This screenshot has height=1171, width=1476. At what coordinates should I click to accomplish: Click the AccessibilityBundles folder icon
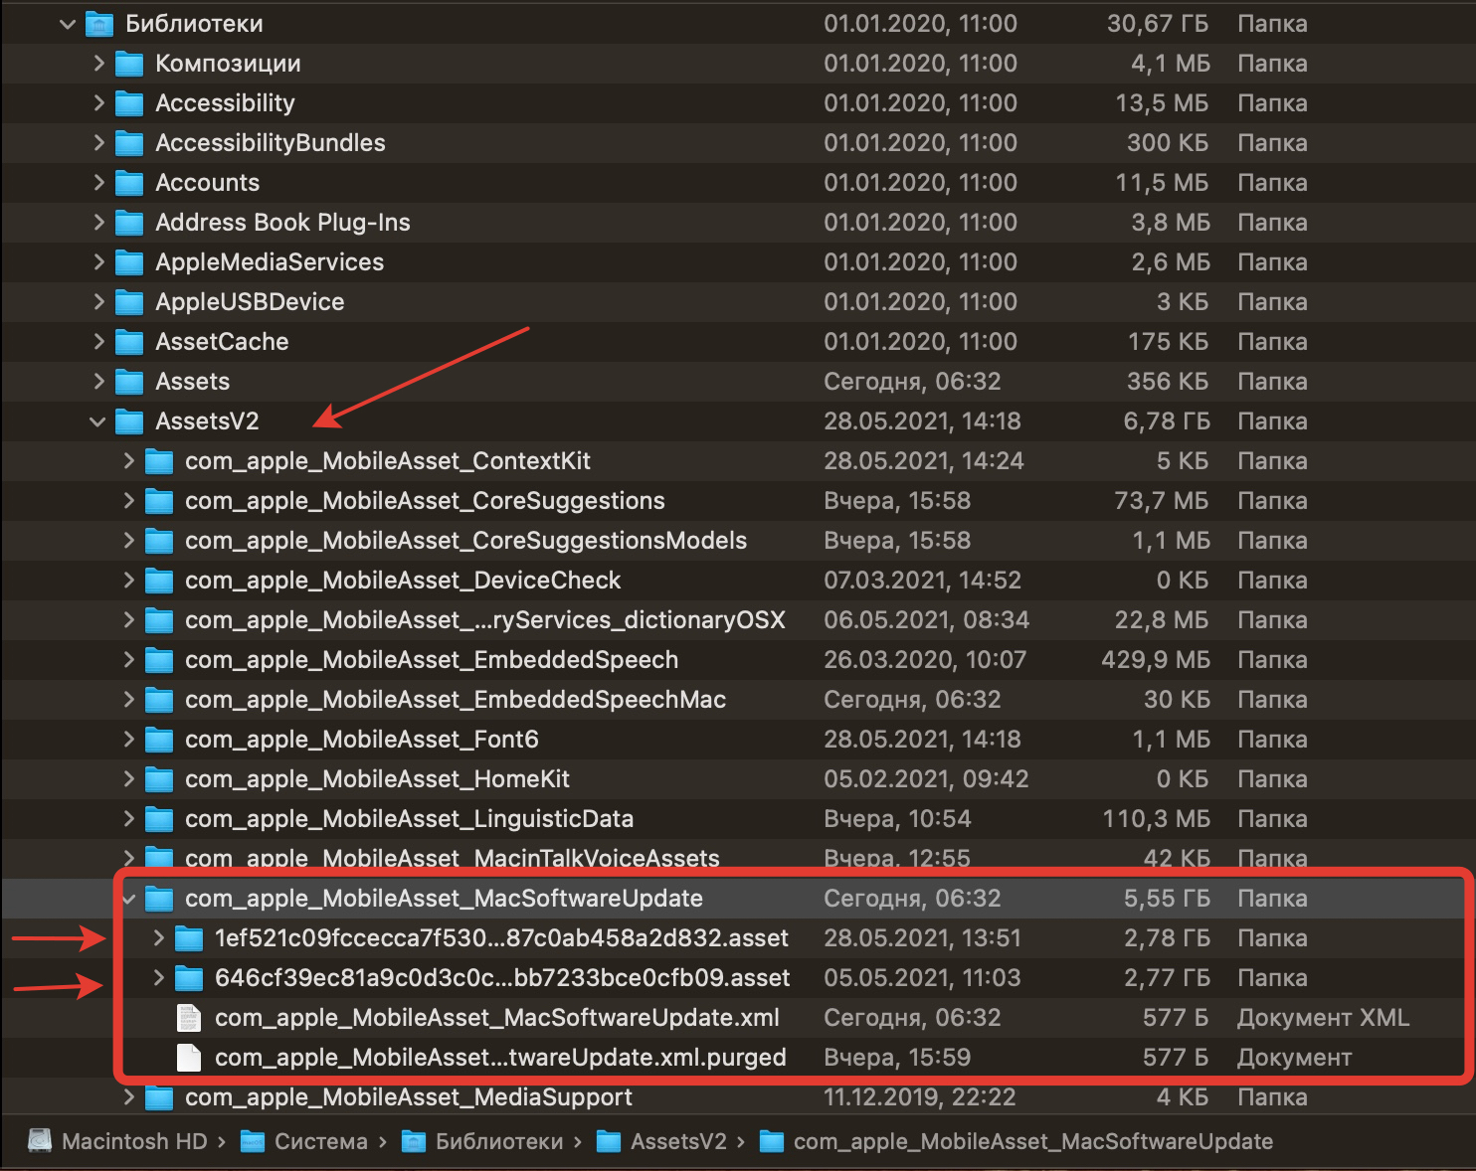coord(129,143)
